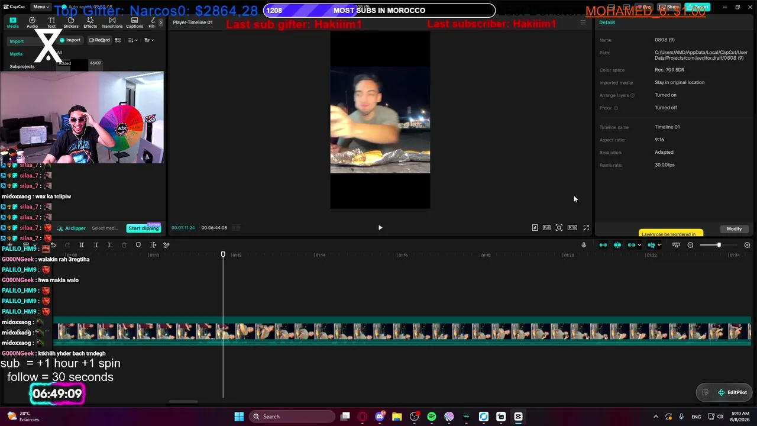Click the microphone voiceover record icon
757x426 pixels.
(584, 245)
